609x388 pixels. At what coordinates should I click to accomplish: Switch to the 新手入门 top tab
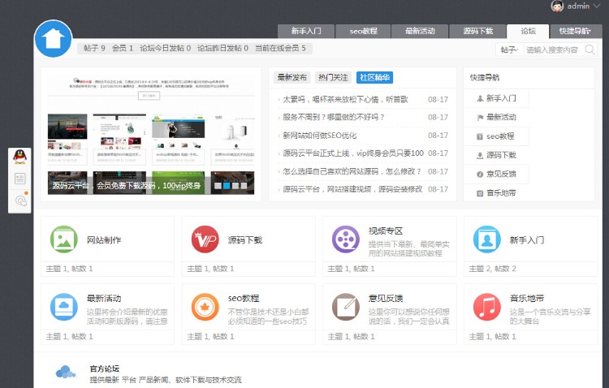(x=306, y=31)
